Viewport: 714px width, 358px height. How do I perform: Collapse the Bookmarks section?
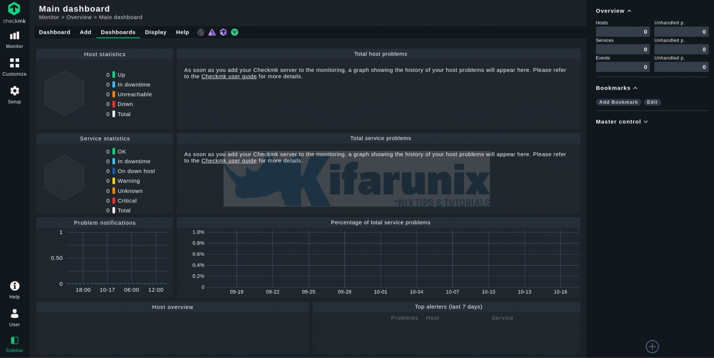coord(635,88)
